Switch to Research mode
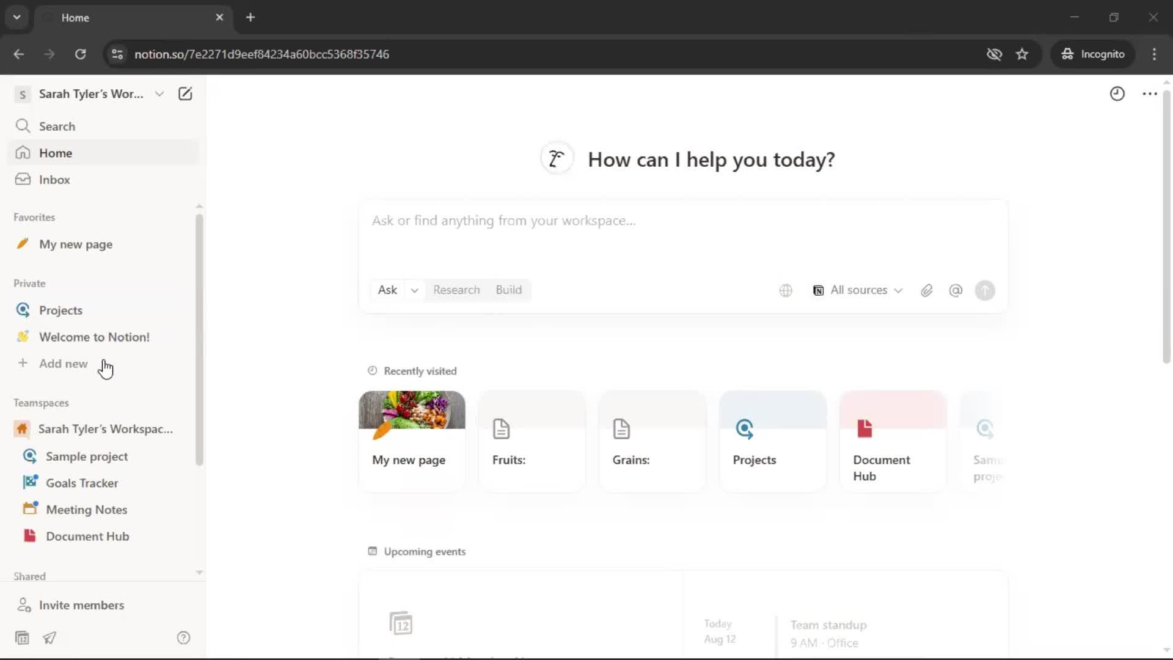 pyautogui.click(x=456, y=290)
